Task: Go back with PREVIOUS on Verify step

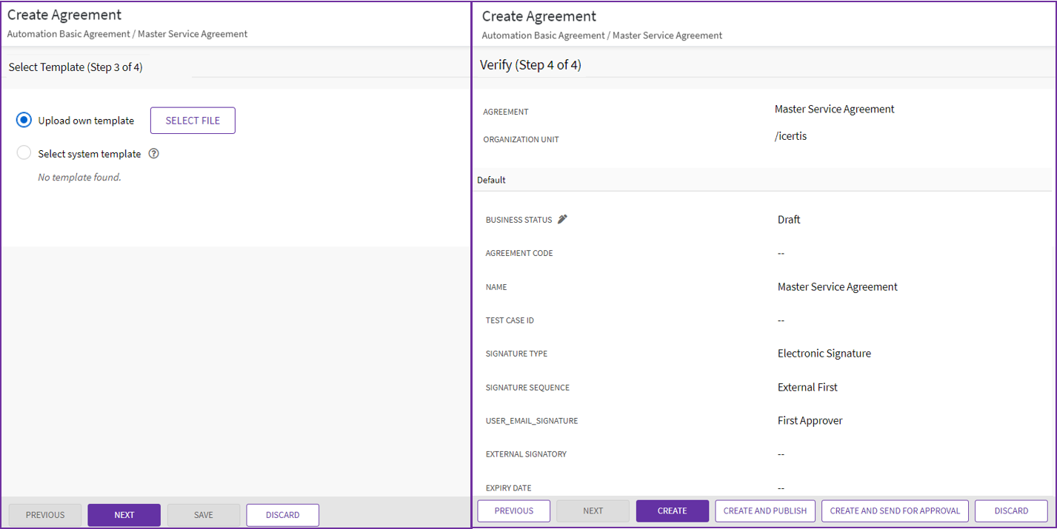Action: (x=513, y=511)
